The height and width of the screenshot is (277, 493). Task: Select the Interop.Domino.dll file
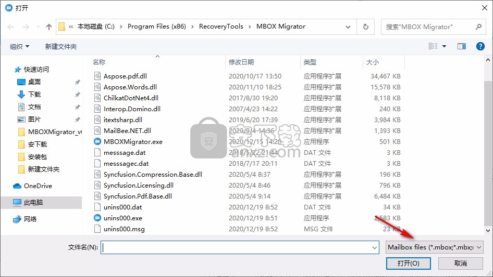[x=132, y=109]
